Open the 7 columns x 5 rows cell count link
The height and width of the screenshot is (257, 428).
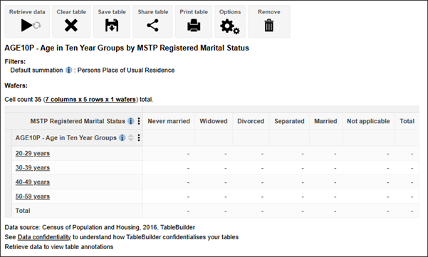pyautogui.click(x=90, y=99)
